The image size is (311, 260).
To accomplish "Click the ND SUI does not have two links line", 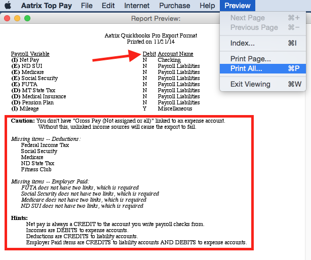I will [x=82, y=206].
